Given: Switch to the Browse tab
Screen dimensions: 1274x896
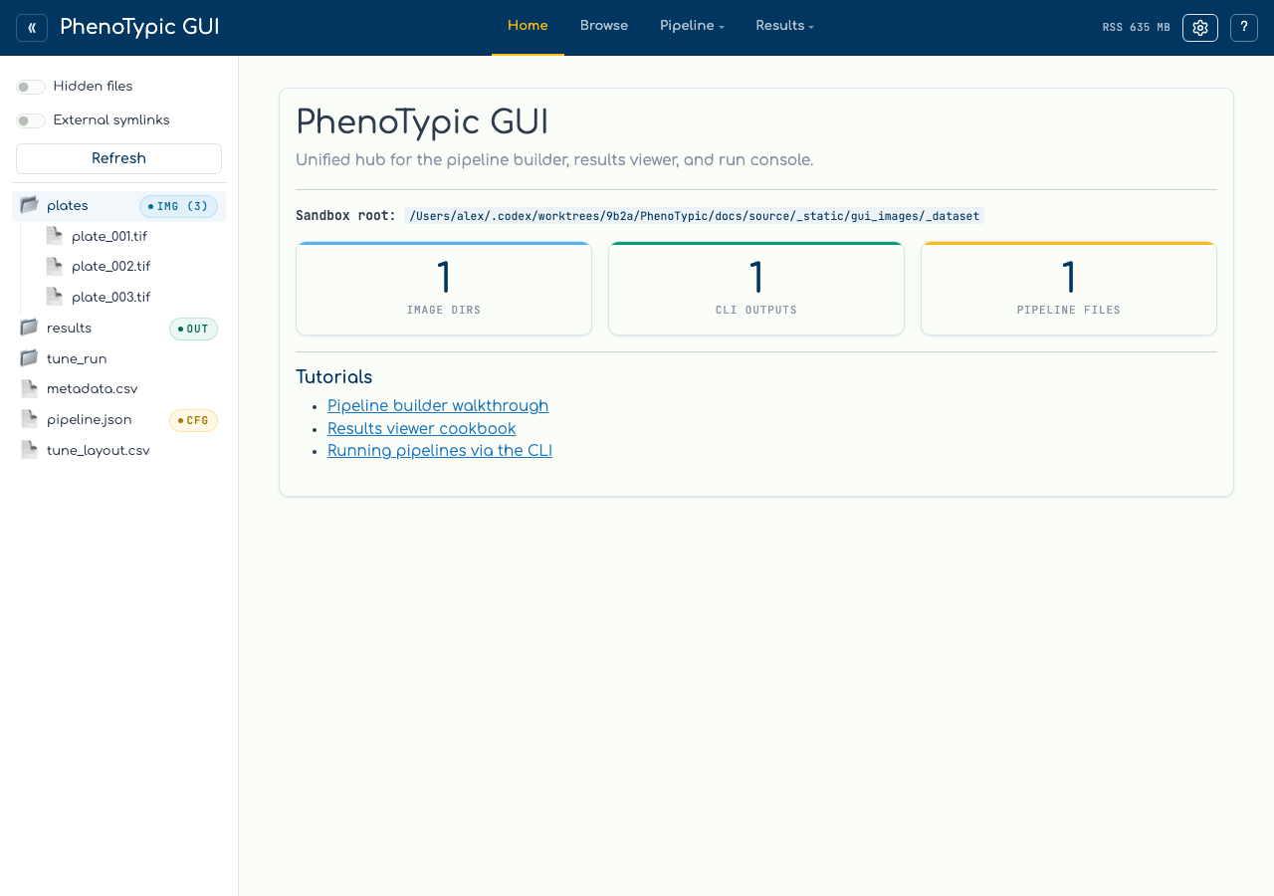Looking at the screenshot, I should [x=604, y=27].
